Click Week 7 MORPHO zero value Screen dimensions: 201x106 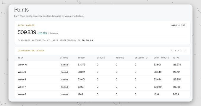tap(116, 87)
